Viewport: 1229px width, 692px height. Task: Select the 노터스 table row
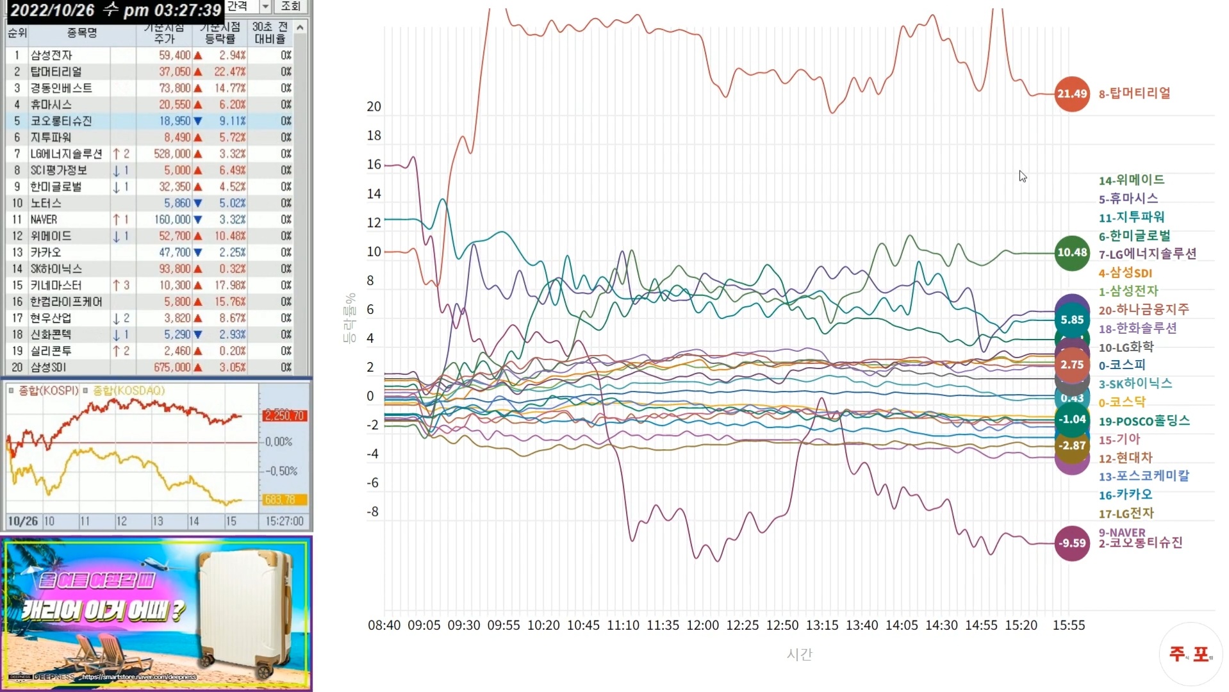(149, 203)
